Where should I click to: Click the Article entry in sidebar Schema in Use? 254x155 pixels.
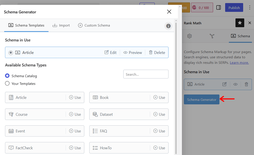click(x=218, y=84)
